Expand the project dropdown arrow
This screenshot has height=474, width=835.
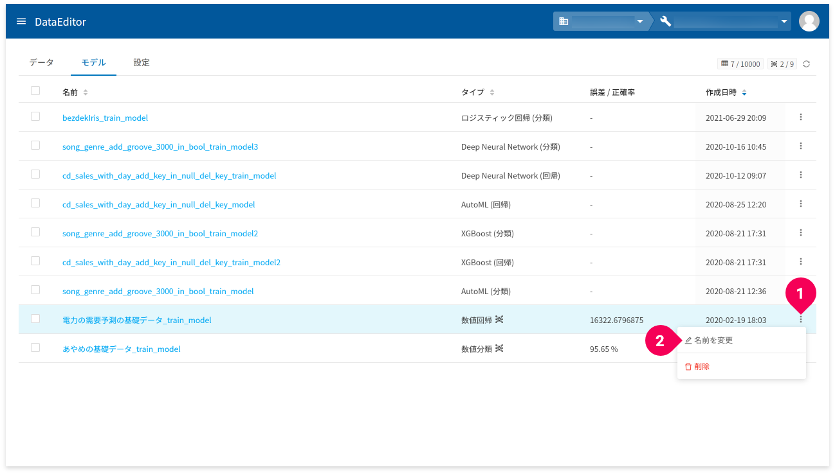784,22
